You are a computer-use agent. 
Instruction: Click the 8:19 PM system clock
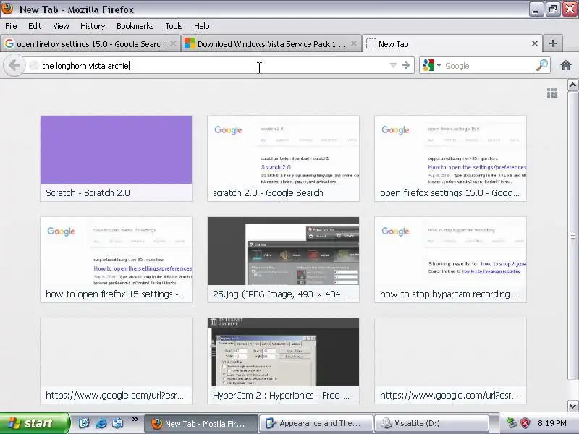(x=552, y=423)
